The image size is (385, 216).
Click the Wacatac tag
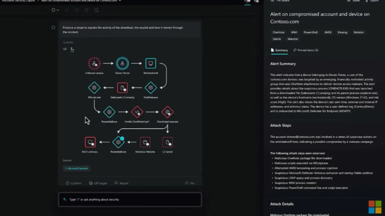[x=293, y=39]
